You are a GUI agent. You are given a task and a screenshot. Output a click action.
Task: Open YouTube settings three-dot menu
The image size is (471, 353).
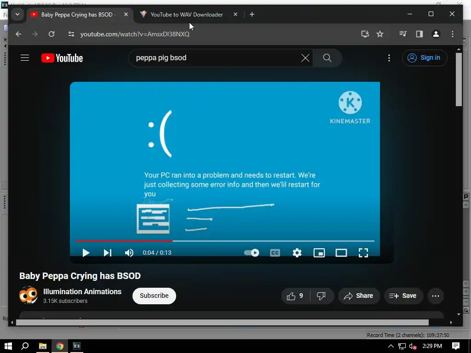[x=389, y=58]
